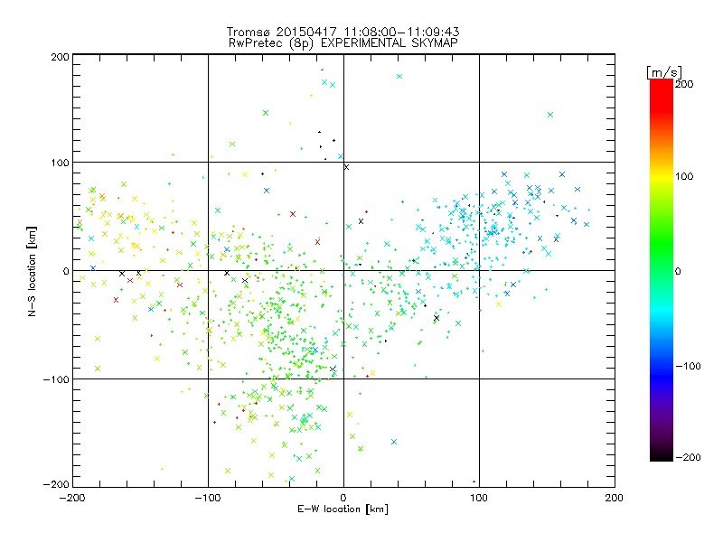This screenshot has height=542, width=723.
Task: Select the subtitle 'RwPretec (8p) EXPERIMENTAL SKYMAP'
Action: click(343, 43)
